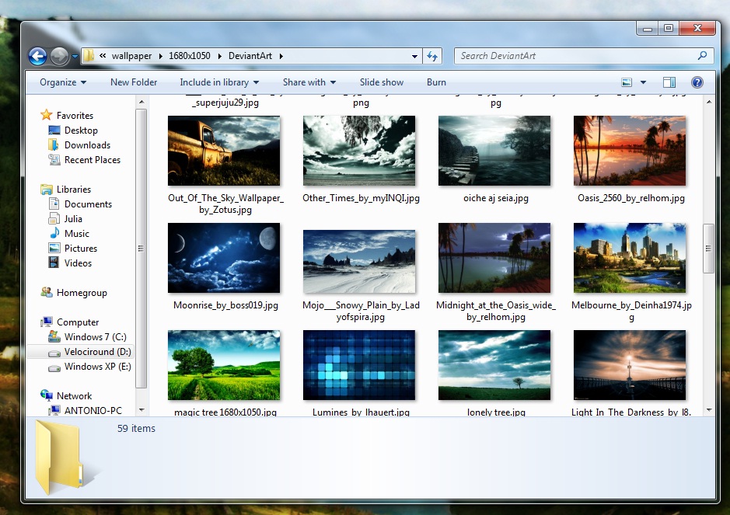Image resolution: width=730 pixels, height=515 pixels.
Task: Click the refresh button beside address bar
Action: click(x=432, y=56)
